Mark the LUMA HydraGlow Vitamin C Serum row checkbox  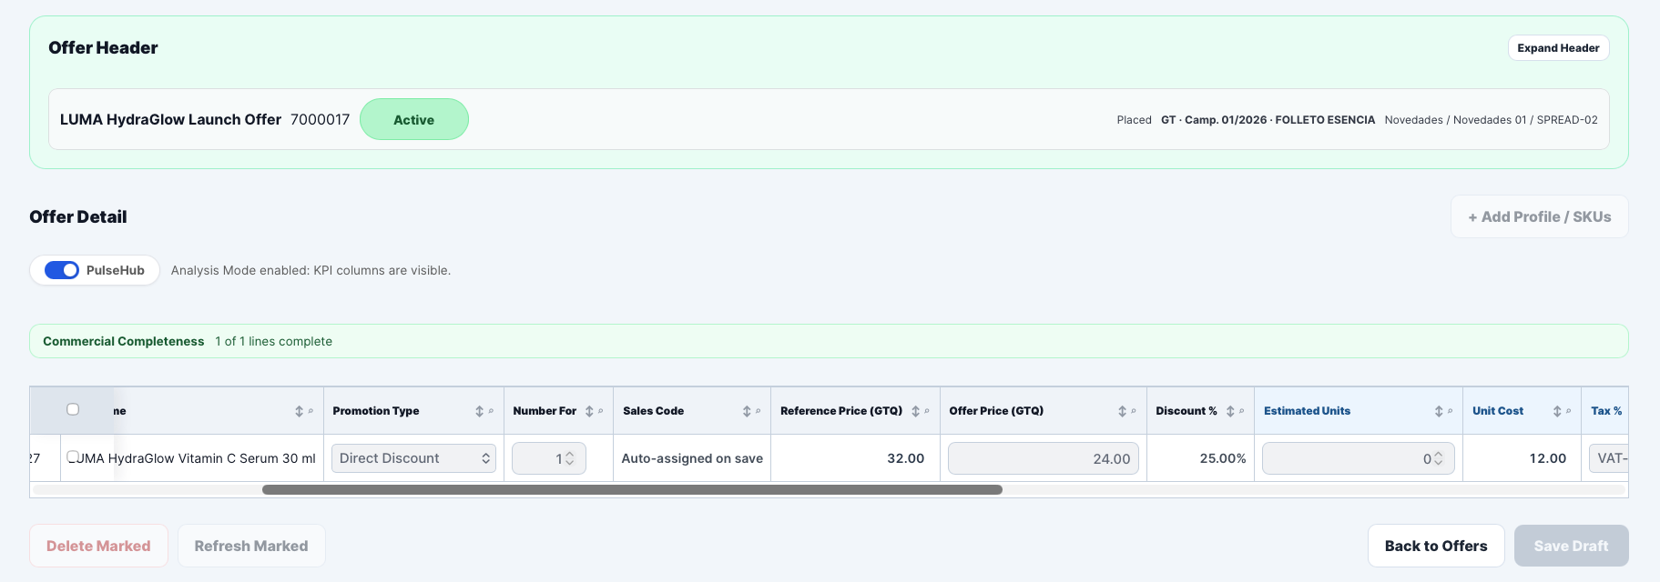[x=73, y=457]
